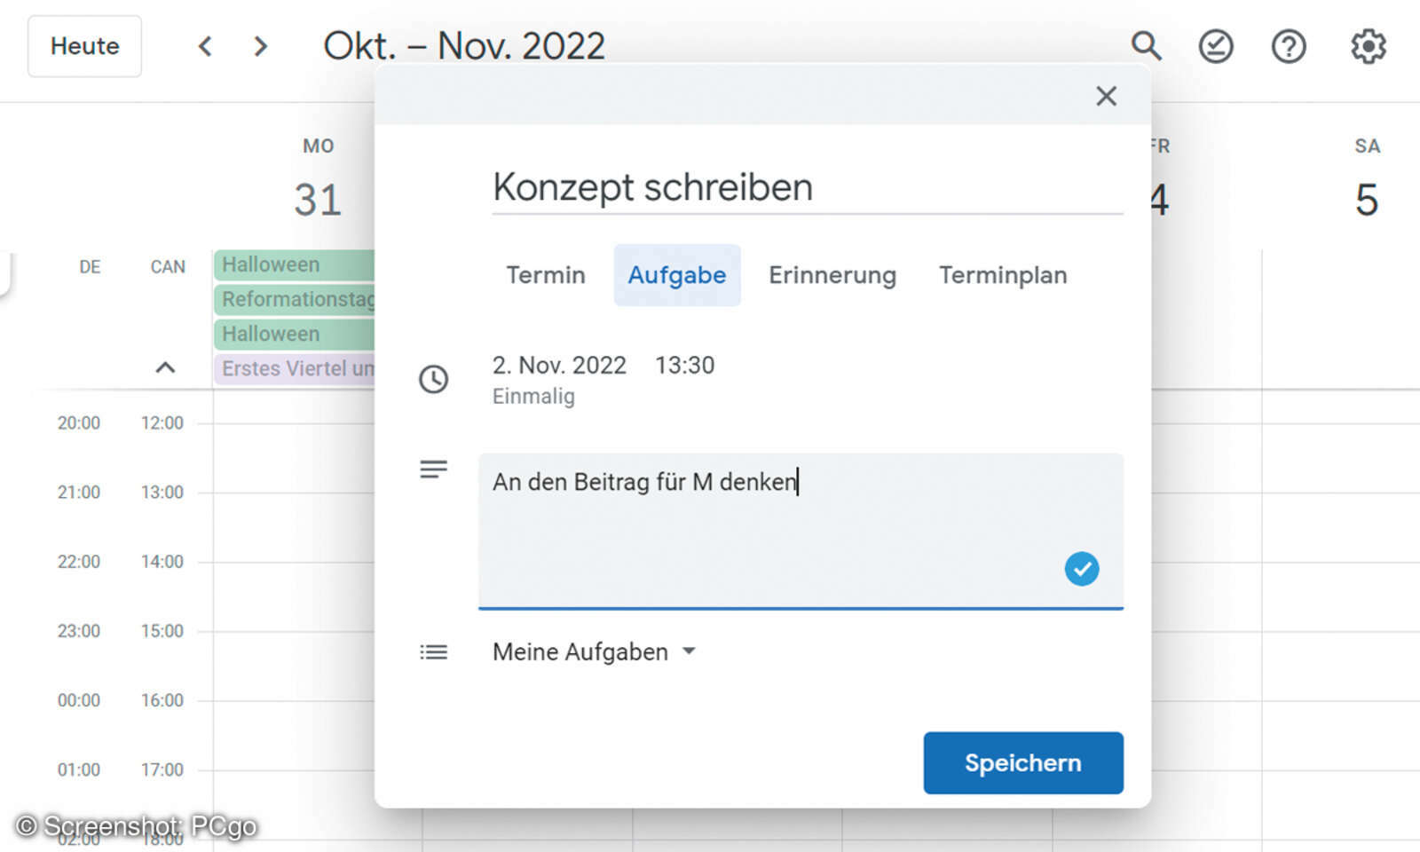1420x852 pixels.
Task: Save the task with Speichern
Action: [1022, 762]
